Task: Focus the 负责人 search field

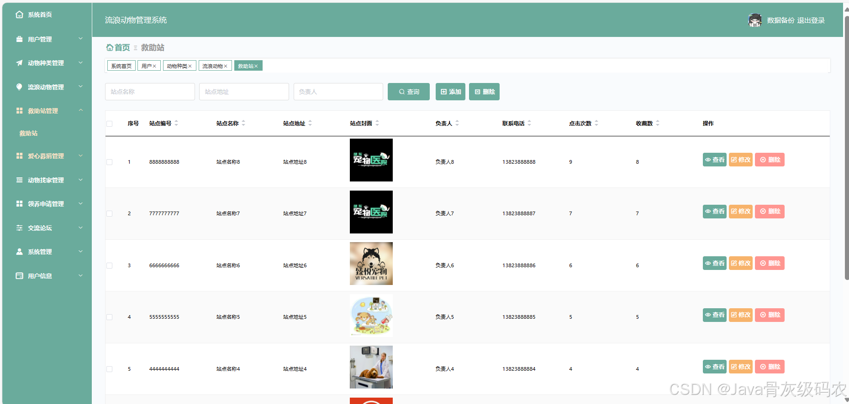Action: [338, 92]
